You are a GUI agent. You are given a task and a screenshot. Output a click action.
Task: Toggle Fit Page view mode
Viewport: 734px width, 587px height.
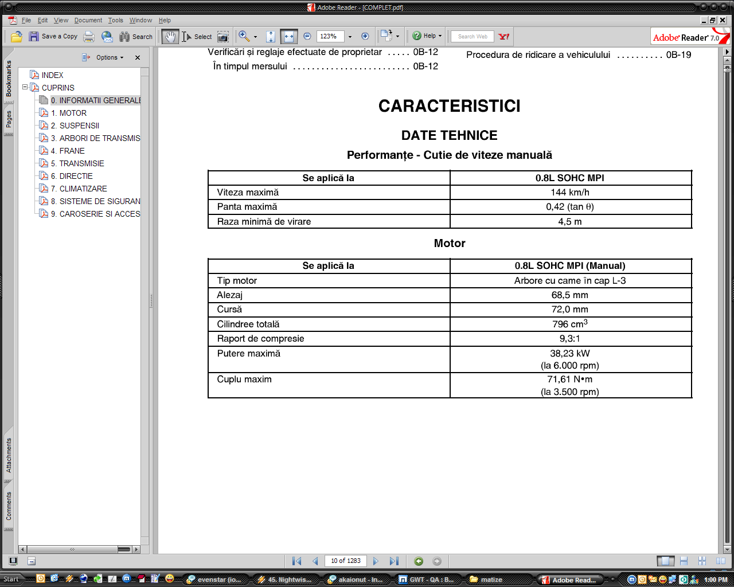(x=271, y=37)
